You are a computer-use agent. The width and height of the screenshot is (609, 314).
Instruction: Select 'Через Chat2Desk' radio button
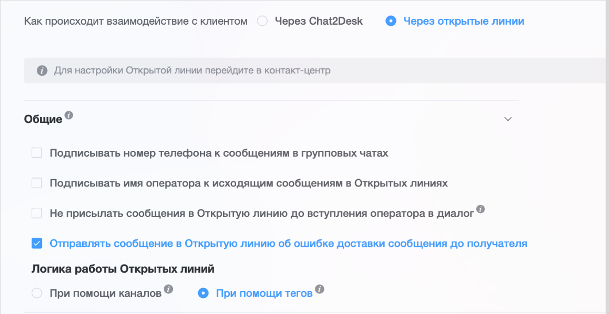click(x=263, y=21)
